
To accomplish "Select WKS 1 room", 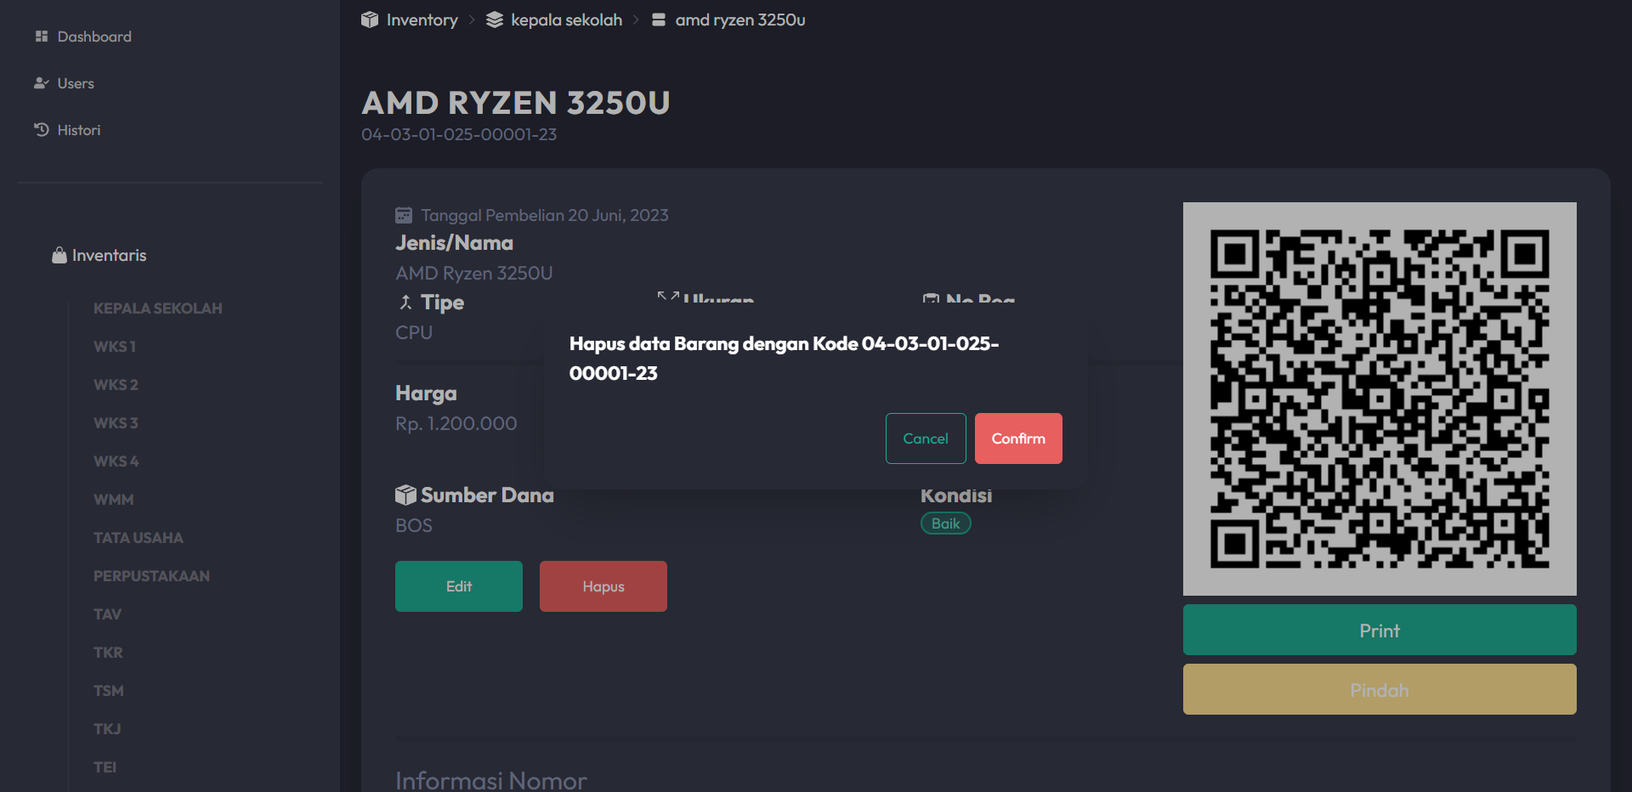I will tap(115, 347).
